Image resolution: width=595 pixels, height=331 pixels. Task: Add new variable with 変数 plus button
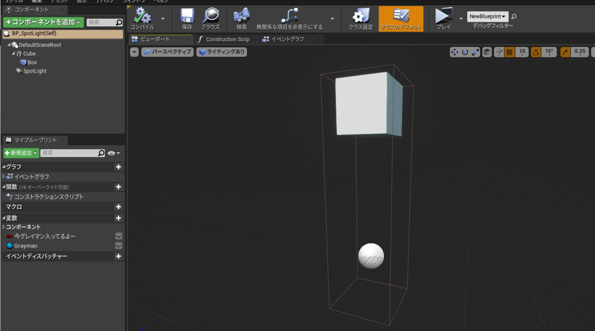pos(119,218)
